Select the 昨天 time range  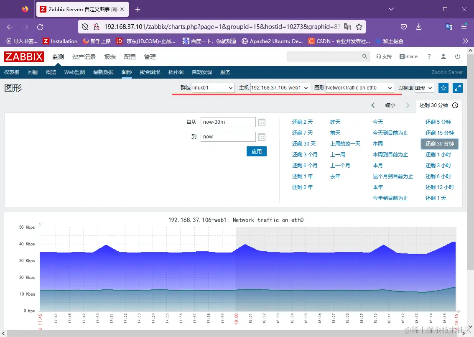[335, 122]
